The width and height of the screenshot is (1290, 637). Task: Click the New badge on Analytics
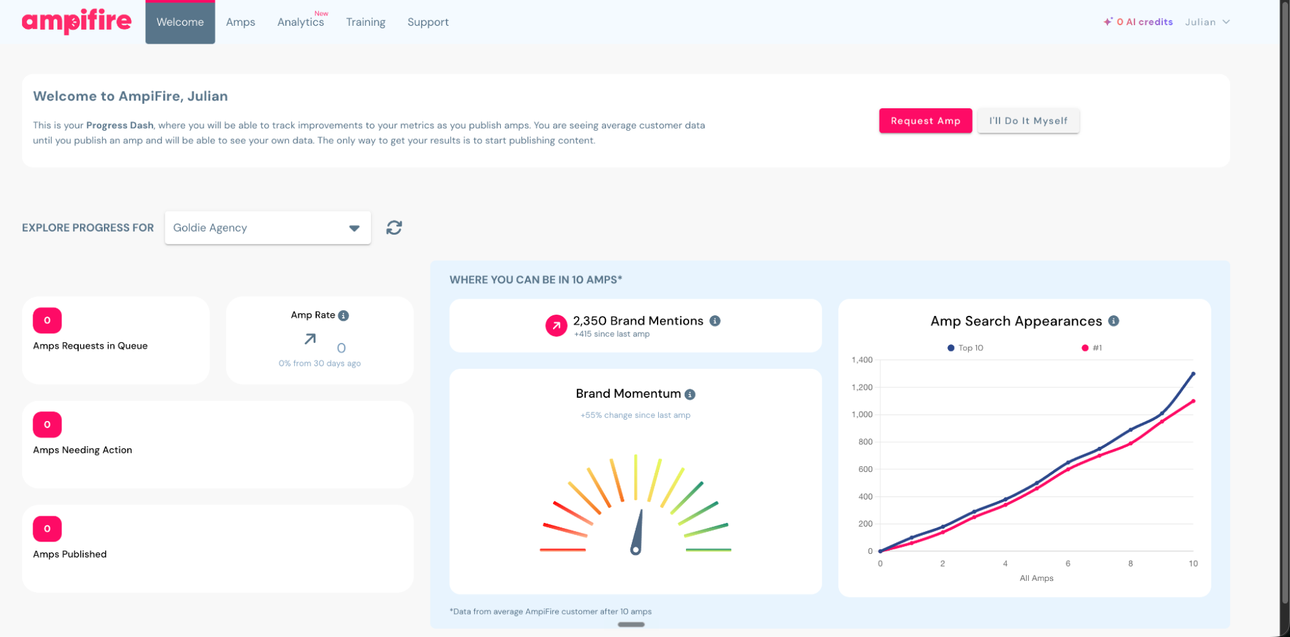click(x=321, y=14)
